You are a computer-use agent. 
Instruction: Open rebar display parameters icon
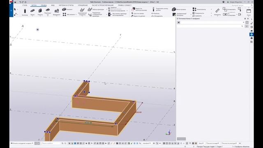point(90,15)
